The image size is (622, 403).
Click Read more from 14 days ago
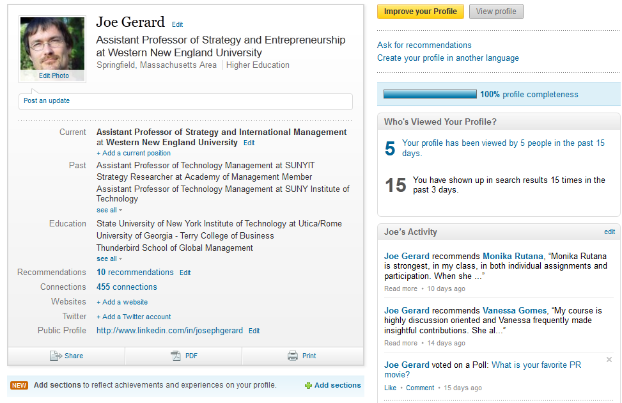tap(401, 343)
